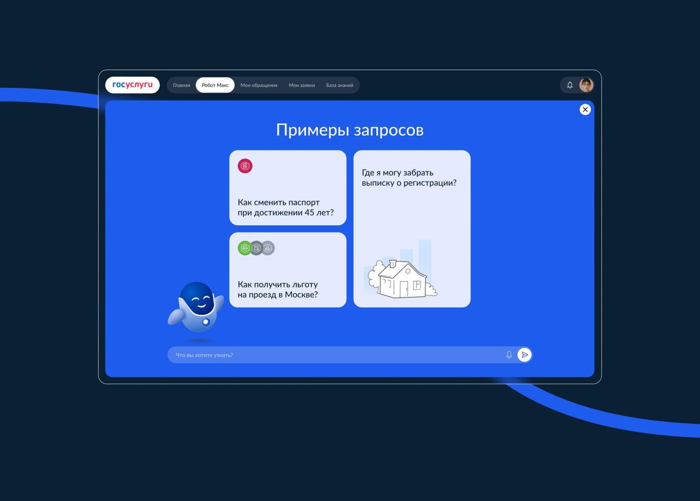Click the Госуслуги logo
The width and height of the screenshot is (700, 501).
pyautogui.click(x=132, y=85)
